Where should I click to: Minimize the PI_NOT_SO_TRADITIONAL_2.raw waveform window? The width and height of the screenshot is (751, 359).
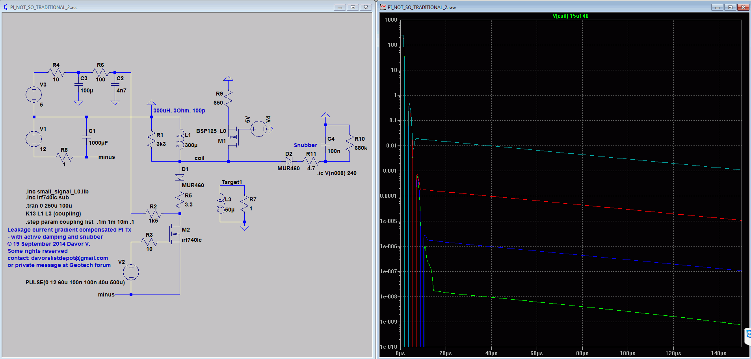point(717,7)
